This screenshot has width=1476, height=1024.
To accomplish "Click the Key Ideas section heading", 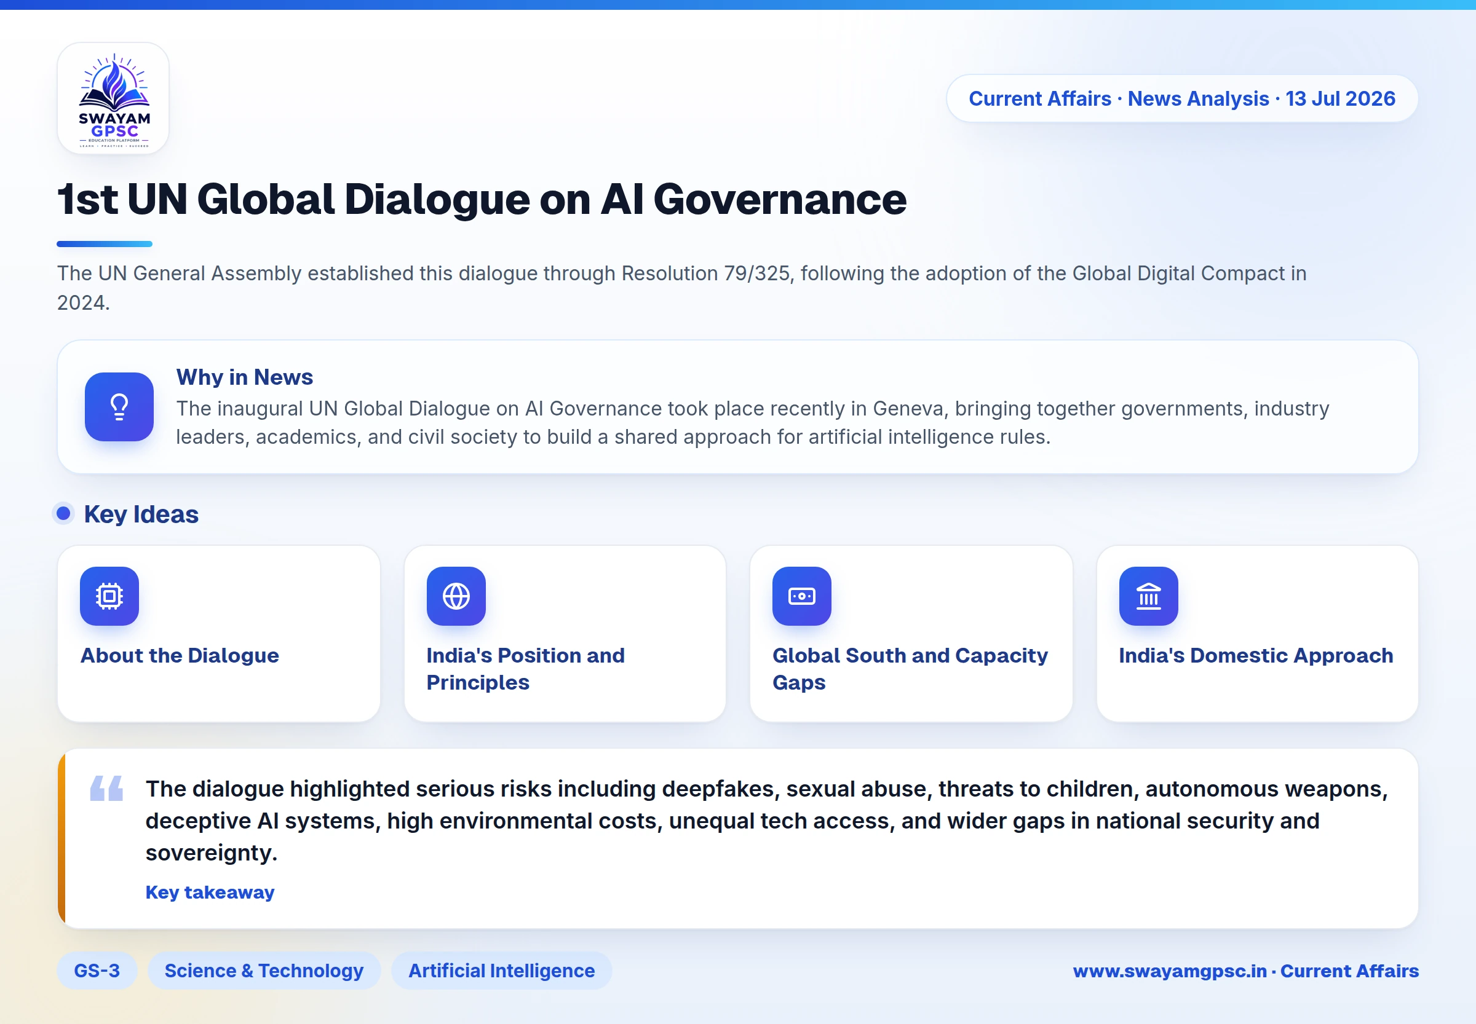I will (141, 514).
